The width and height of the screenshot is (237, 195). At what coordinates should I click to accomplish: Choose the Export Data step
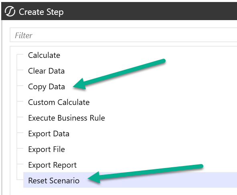coord(49,134)
